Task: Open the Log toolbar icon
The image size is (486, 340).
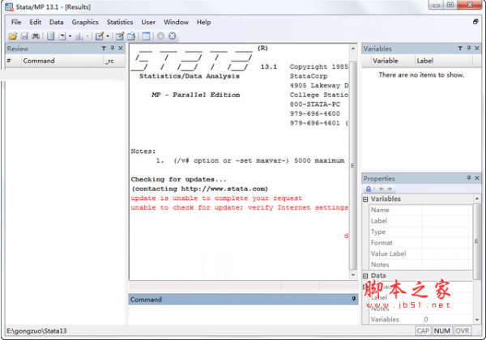Action: point(49,36)
